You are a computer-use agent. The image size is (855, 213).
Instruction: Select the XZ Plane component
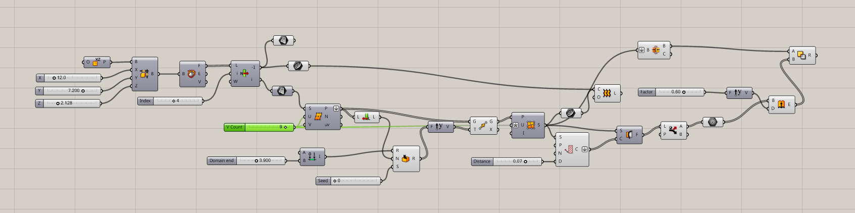[96, 62]
